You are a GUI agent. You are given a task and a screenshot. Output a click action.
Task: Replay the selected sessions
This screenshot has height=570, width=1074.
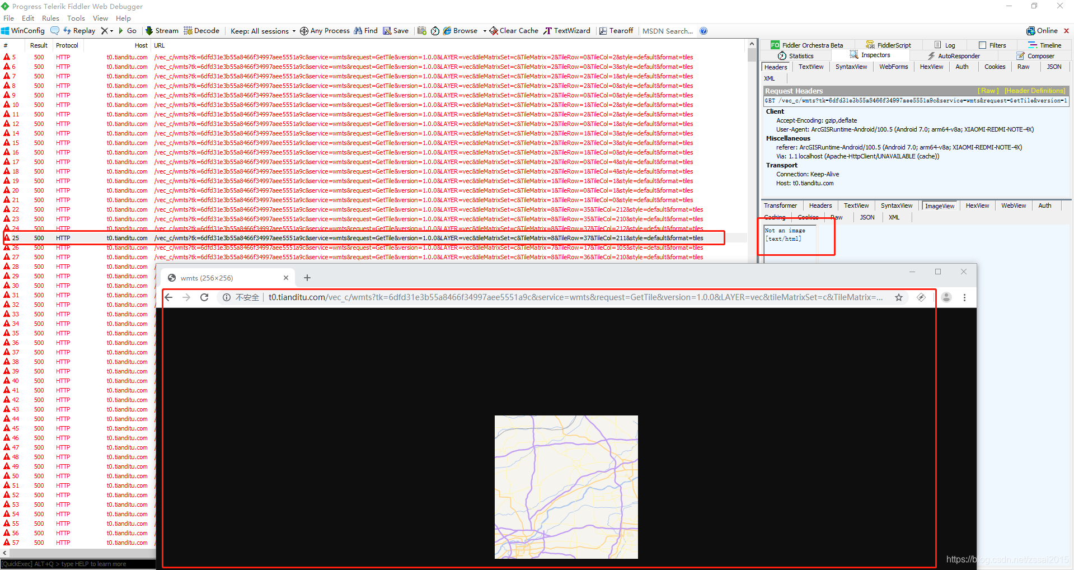pyautogui.click(x=79, y=31)
